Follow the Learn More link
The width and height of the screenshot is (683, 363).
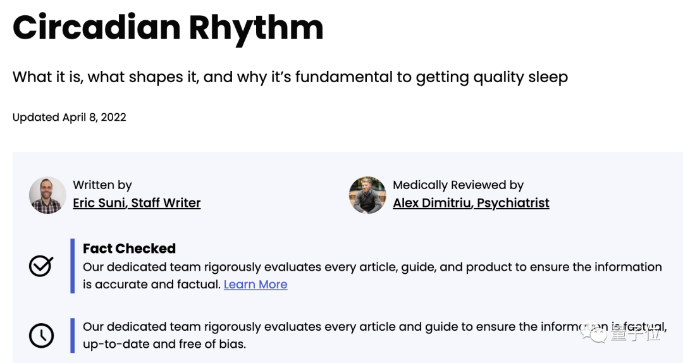255,285
